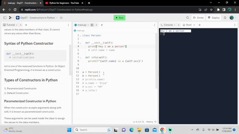Viewport: 239px width, 134px height.
Task: Open Replit search magnifier icon
Action: click(x=187, y=17)
